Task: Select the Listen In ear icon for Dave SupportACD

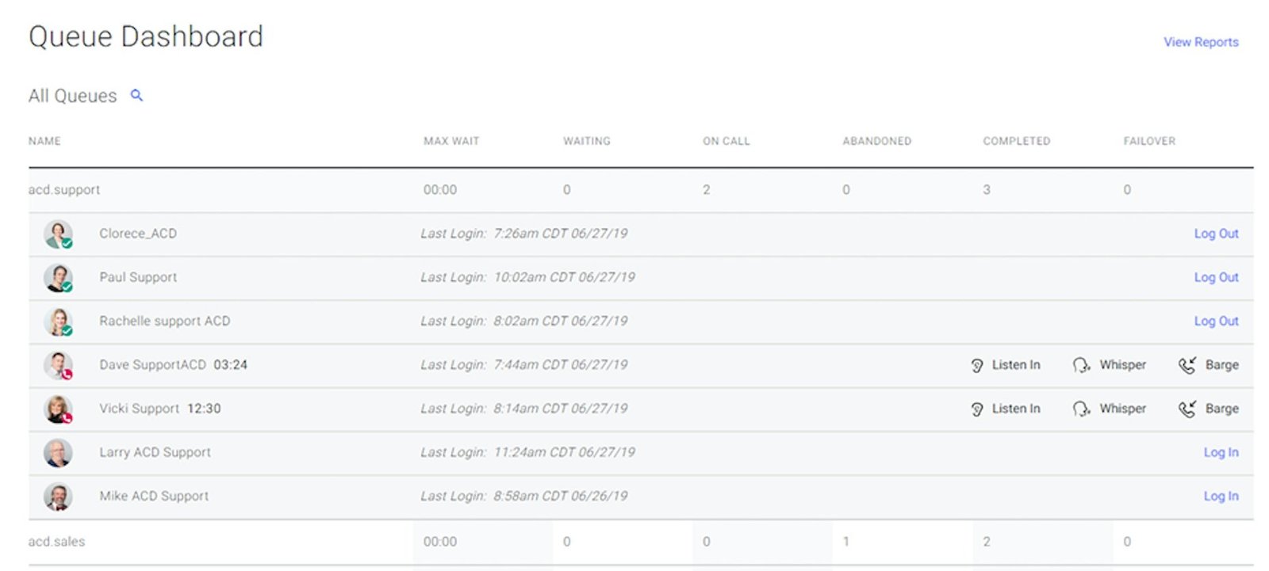Action: coord(976,365)
